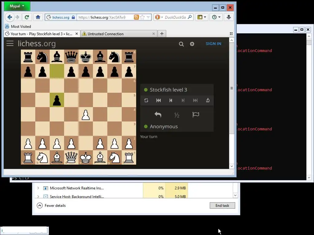314x235 pixels.
Task: Open the downloads arrow button
Action: coord(229,17)
